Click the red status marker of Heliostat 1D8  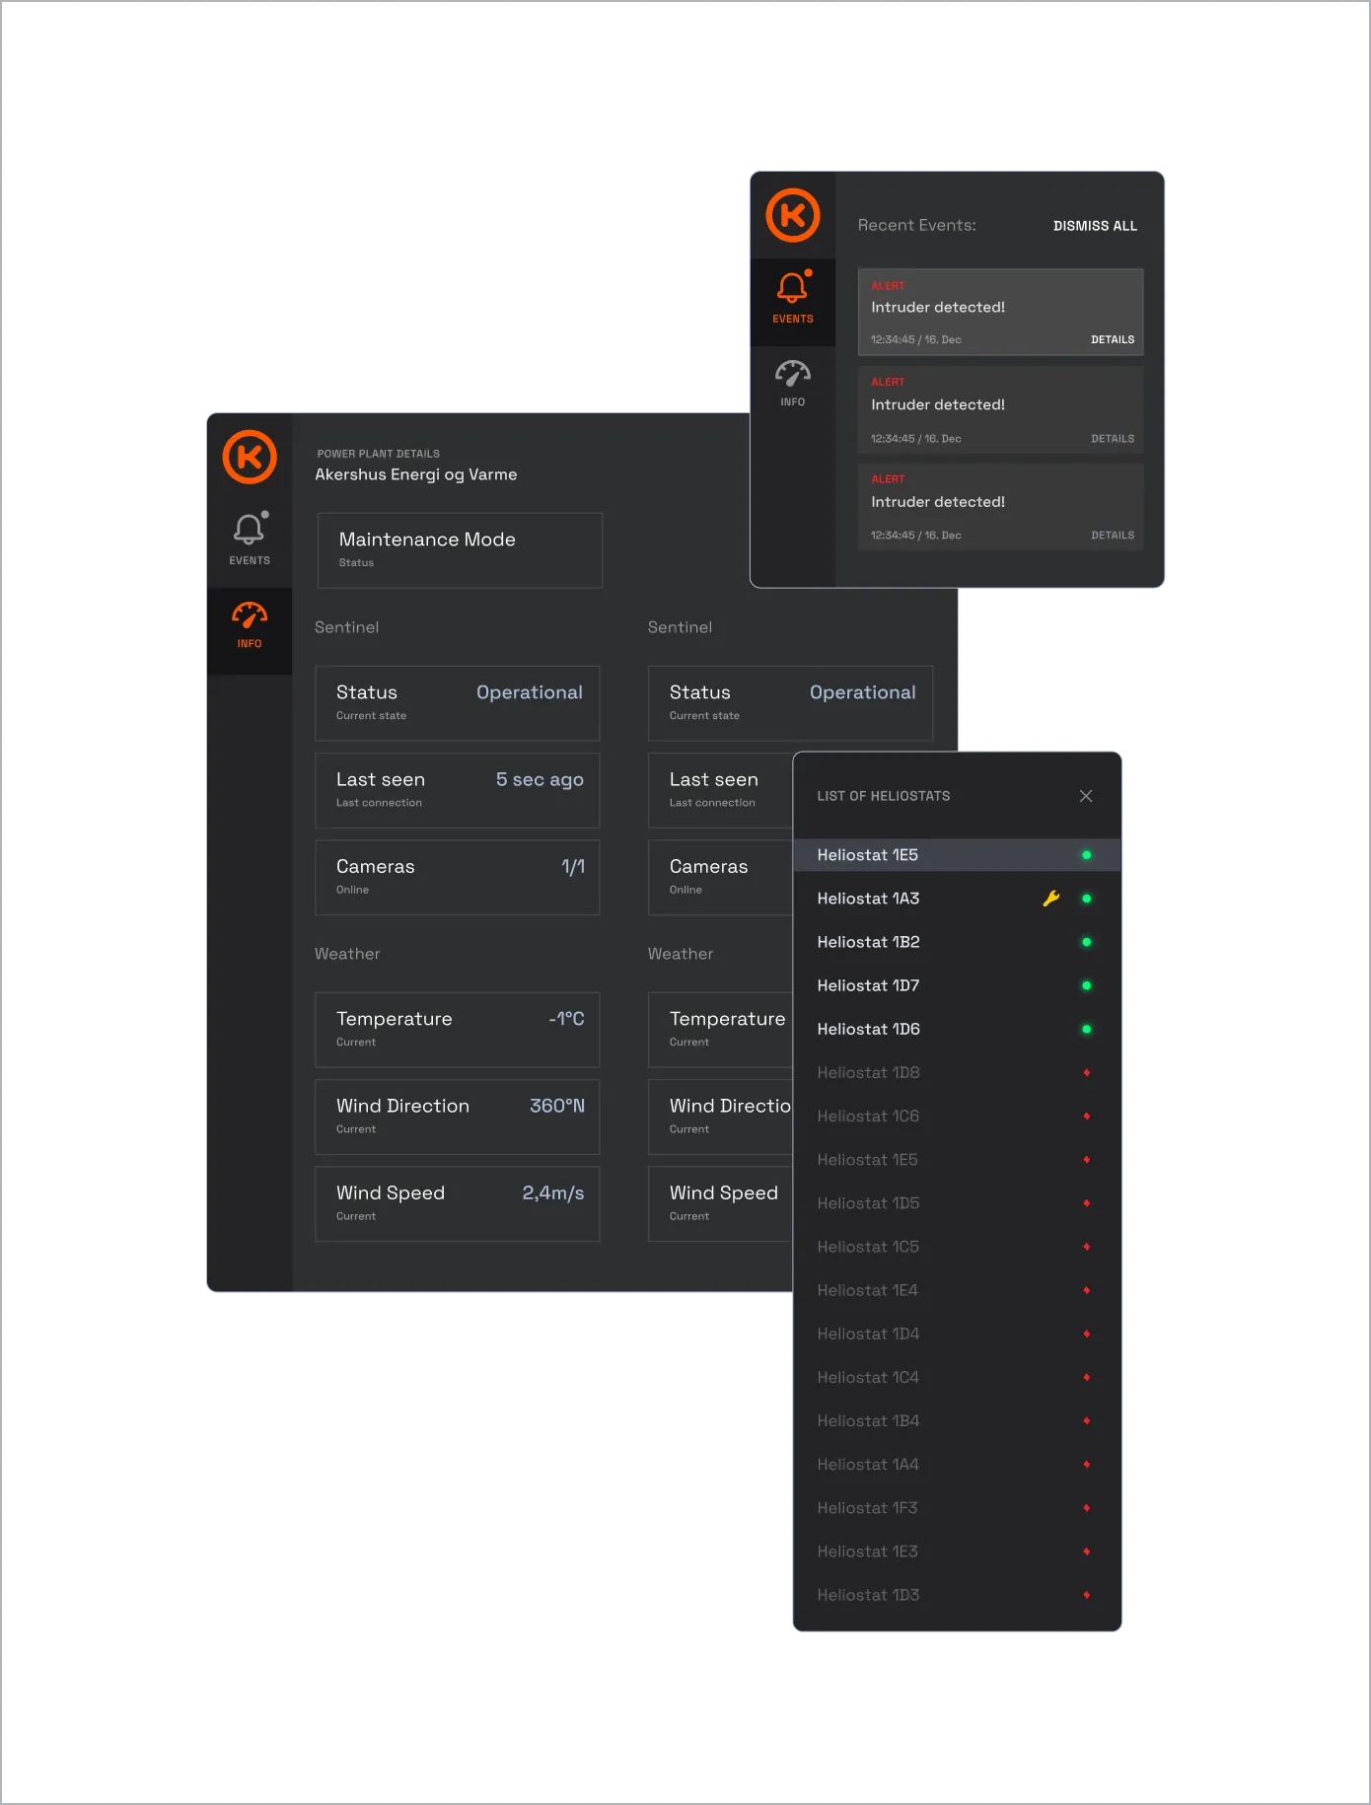[x=1087, y=1072]
